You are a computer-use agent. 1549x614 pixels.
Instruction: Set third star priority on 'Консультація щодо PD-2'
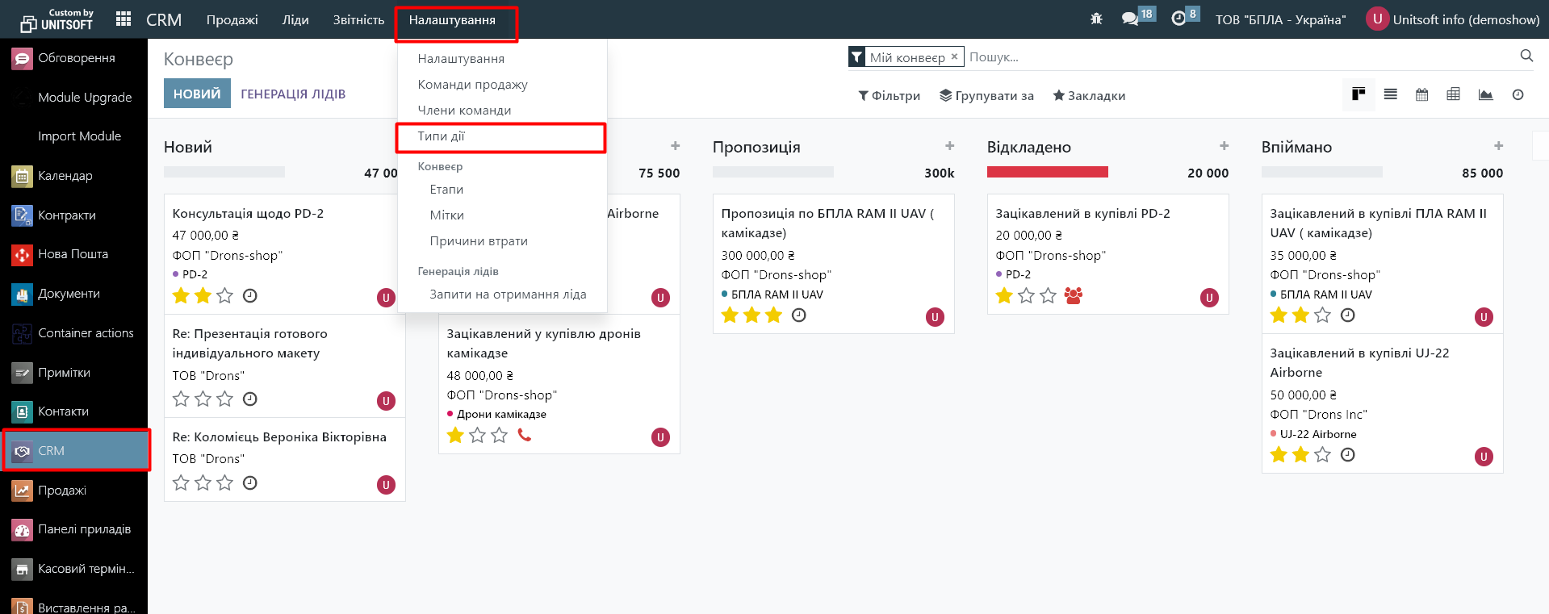[225, 296]
